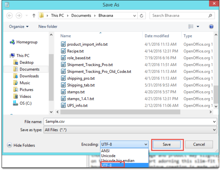This screenshot has width=221, height=171.
Task: Click the refresh button in address bar
Action: (x=141, y=16)
